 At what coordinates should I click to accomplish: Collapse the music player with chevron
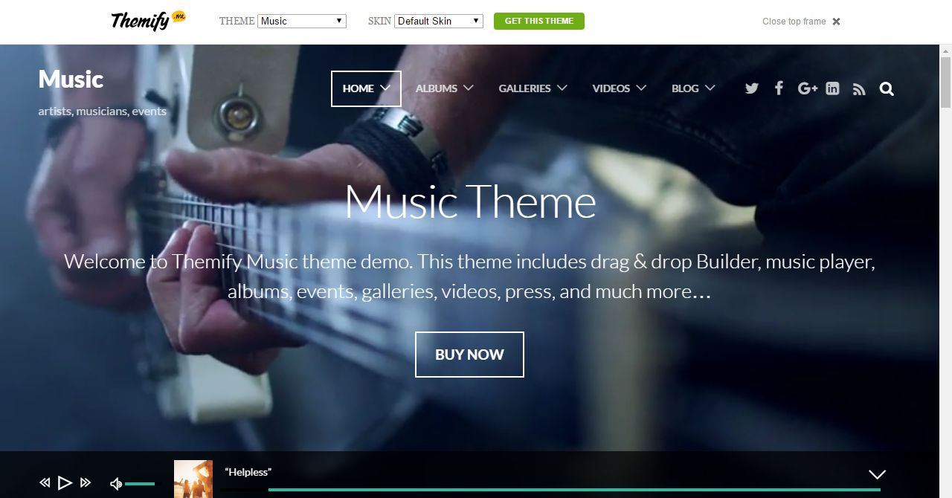coord(878,474)
